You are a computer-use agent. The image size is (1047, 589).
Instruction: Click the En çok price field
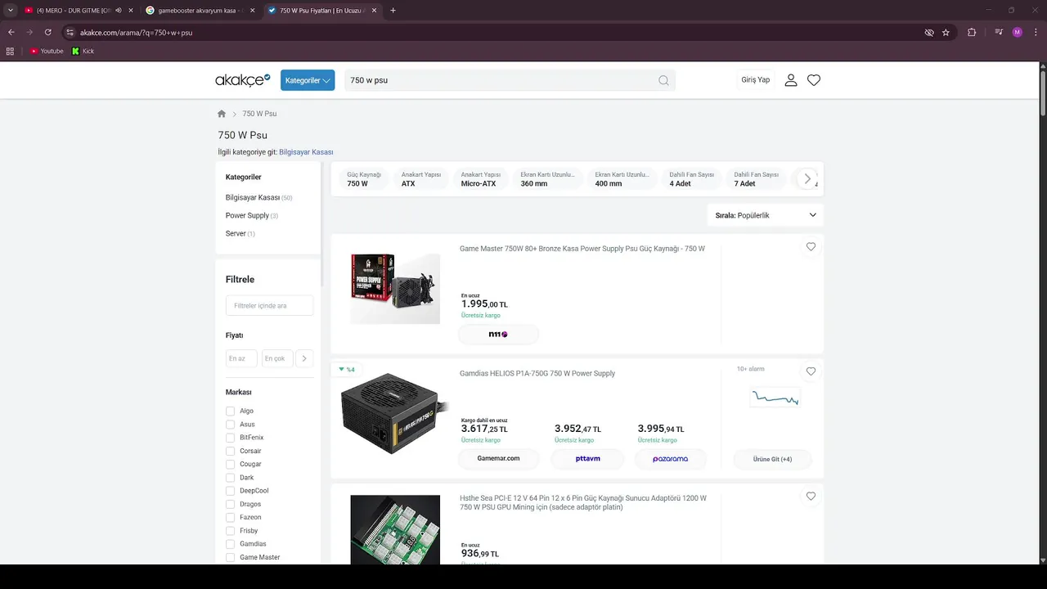pos(277,358)
